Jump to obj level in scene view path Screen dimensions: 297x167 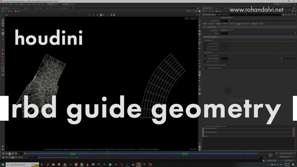click(x=10, y=11)
